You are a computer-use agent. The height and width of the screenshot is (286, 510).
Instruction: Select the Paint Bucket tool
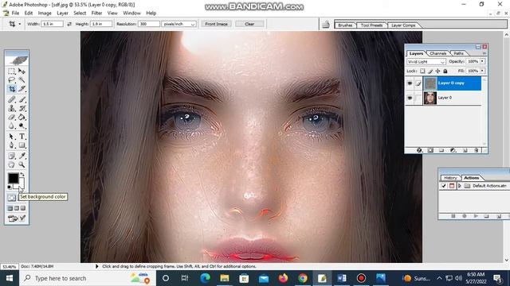click(x=22, y=117)
